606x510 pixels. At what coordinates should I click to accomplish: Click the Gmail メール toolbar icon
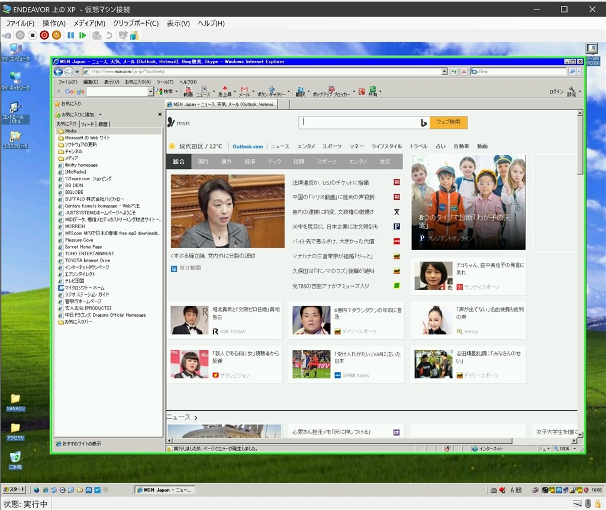point(244,92)
